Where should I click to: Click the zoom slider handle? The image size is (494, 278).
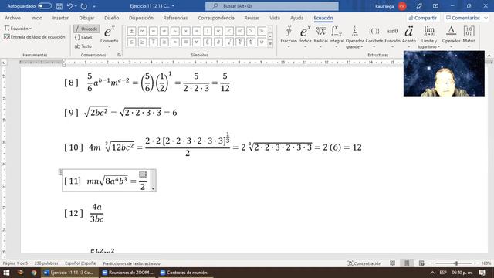click(456, 263)
